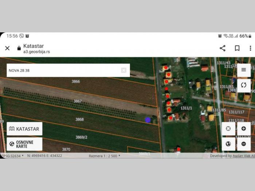Open the hamburger layers menu
This screenshot has width=255, height=191.
(x=244, y=70)
